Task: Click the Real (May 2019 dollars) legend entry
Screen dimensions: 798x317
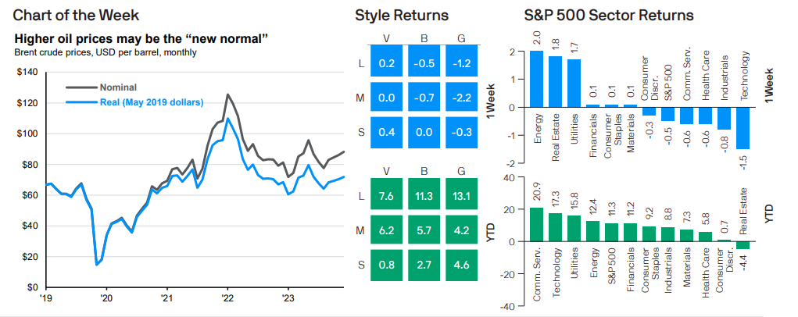Action: point(150,102)
